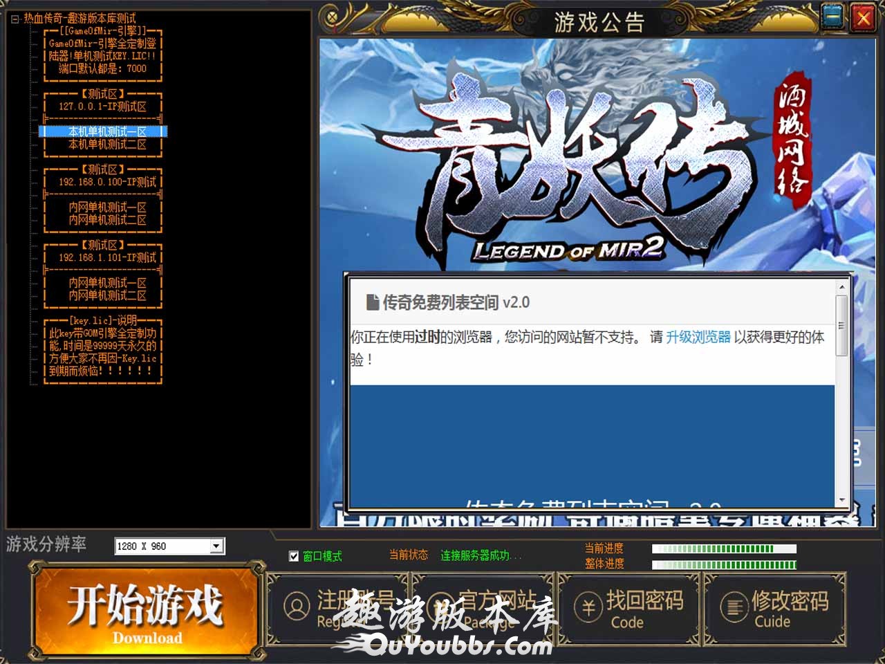Click the announcement scrollbar up arrow
This screenshot has height=664, width=885.
point(841,286)
